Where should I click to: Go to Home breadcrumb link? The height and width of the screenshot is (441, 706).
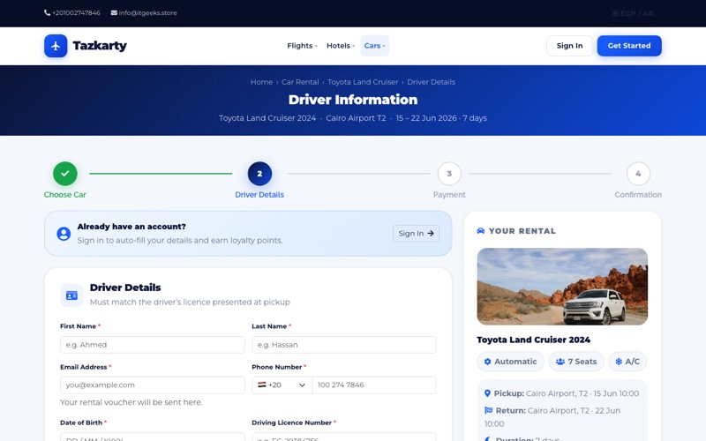[261, 82]
